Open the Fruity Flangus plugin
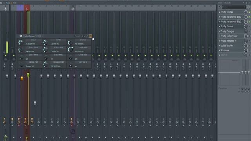This screenshot has width=251, height=141. tap(227, 31)
